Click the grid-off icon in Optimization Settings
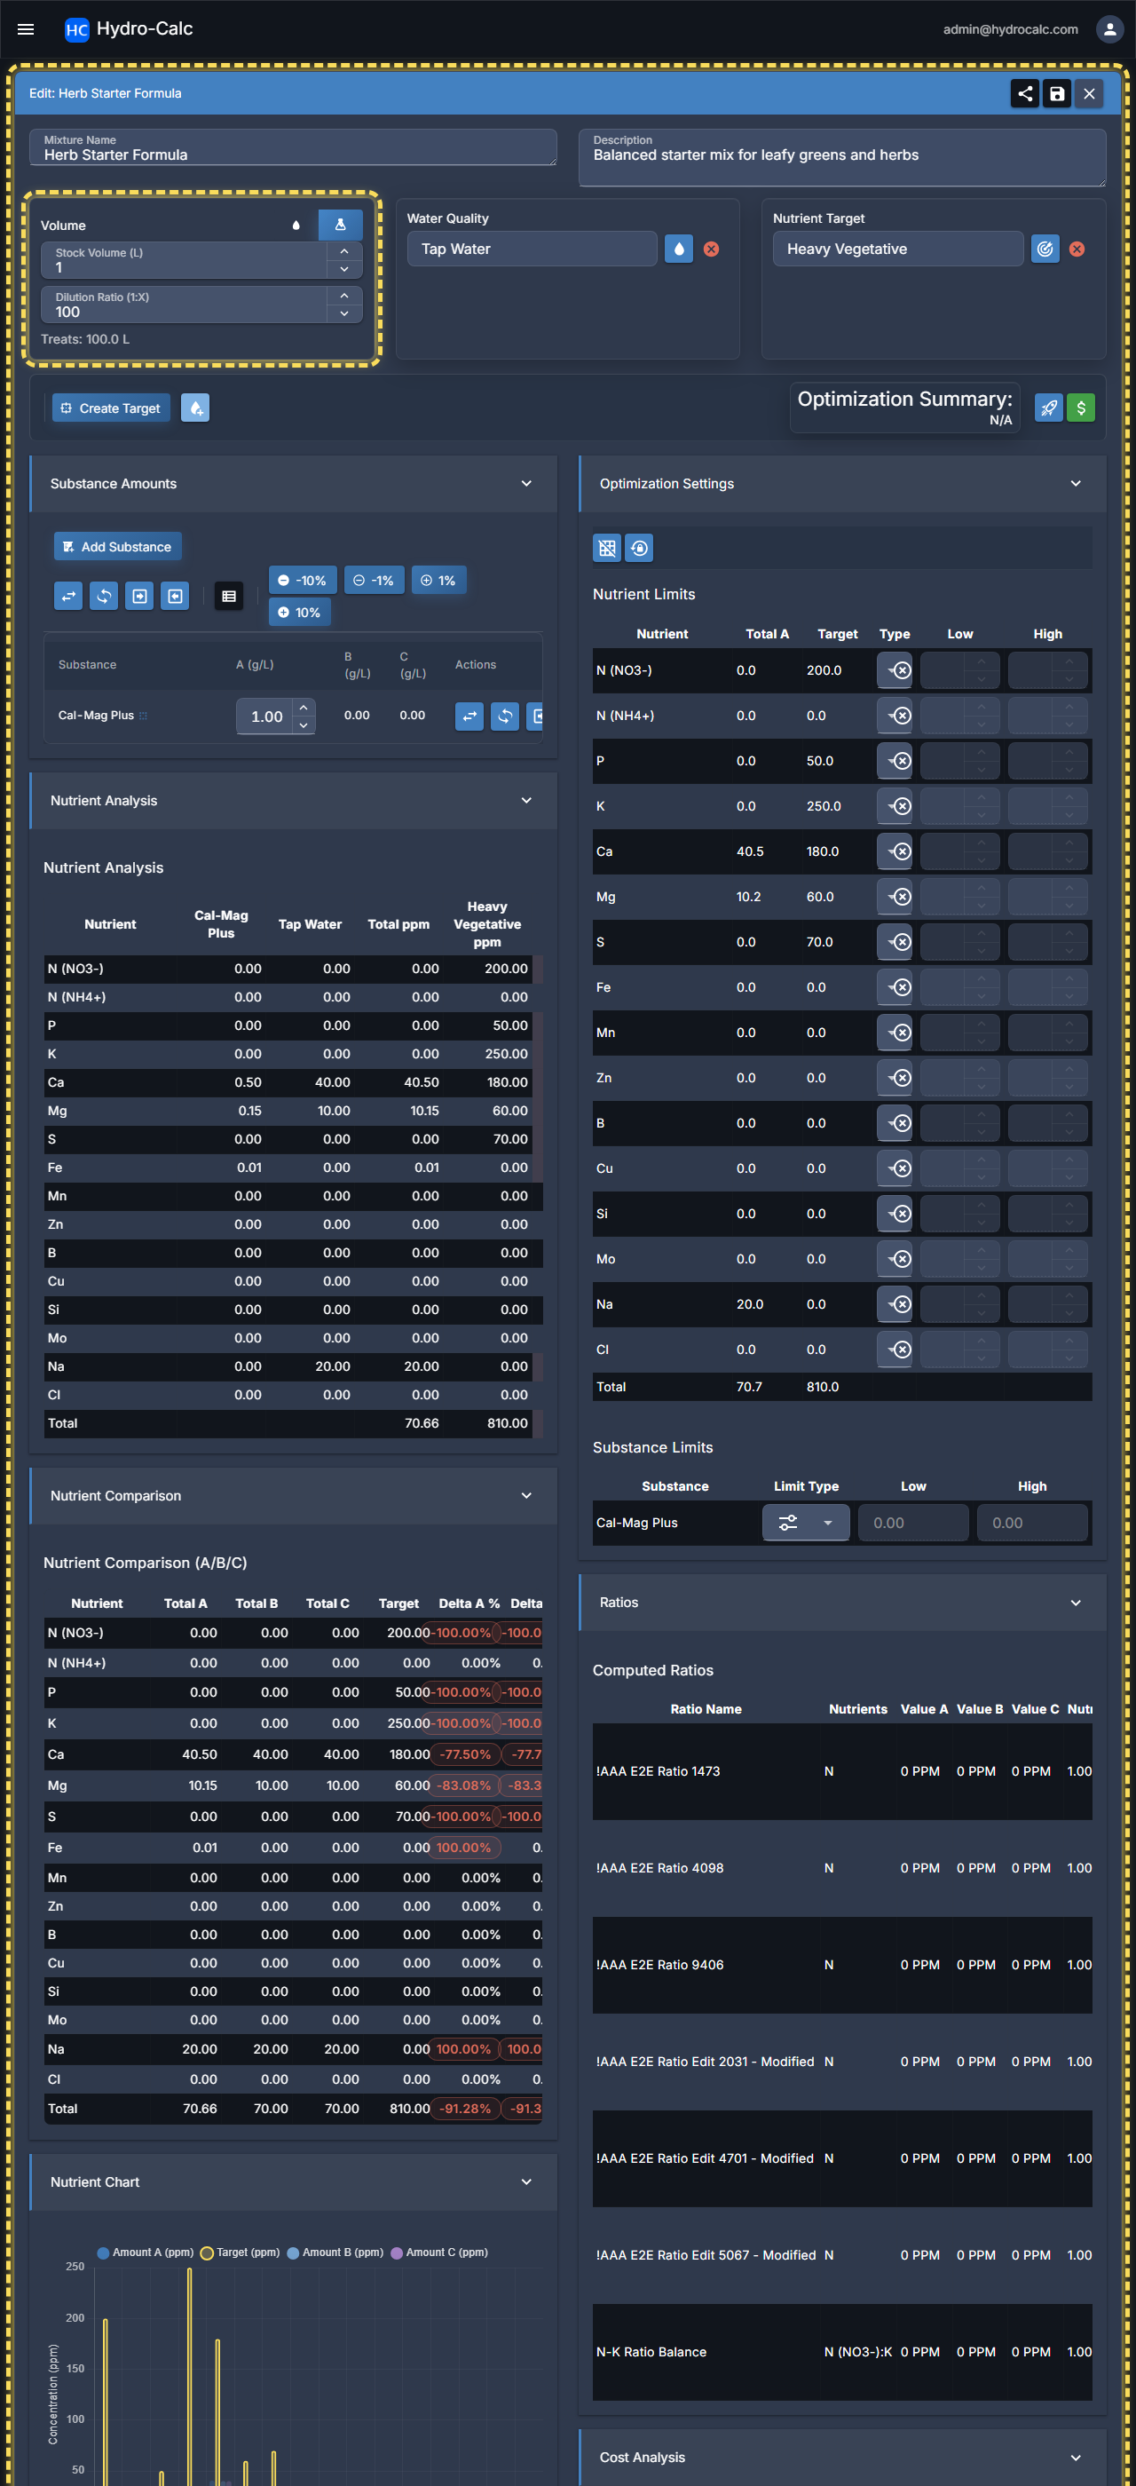 coord(606,548)
